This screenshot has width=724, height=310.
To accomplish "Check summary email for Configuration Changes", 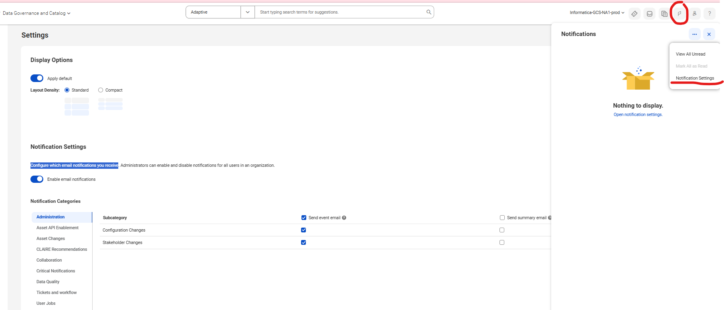I will tap(502, 230).
